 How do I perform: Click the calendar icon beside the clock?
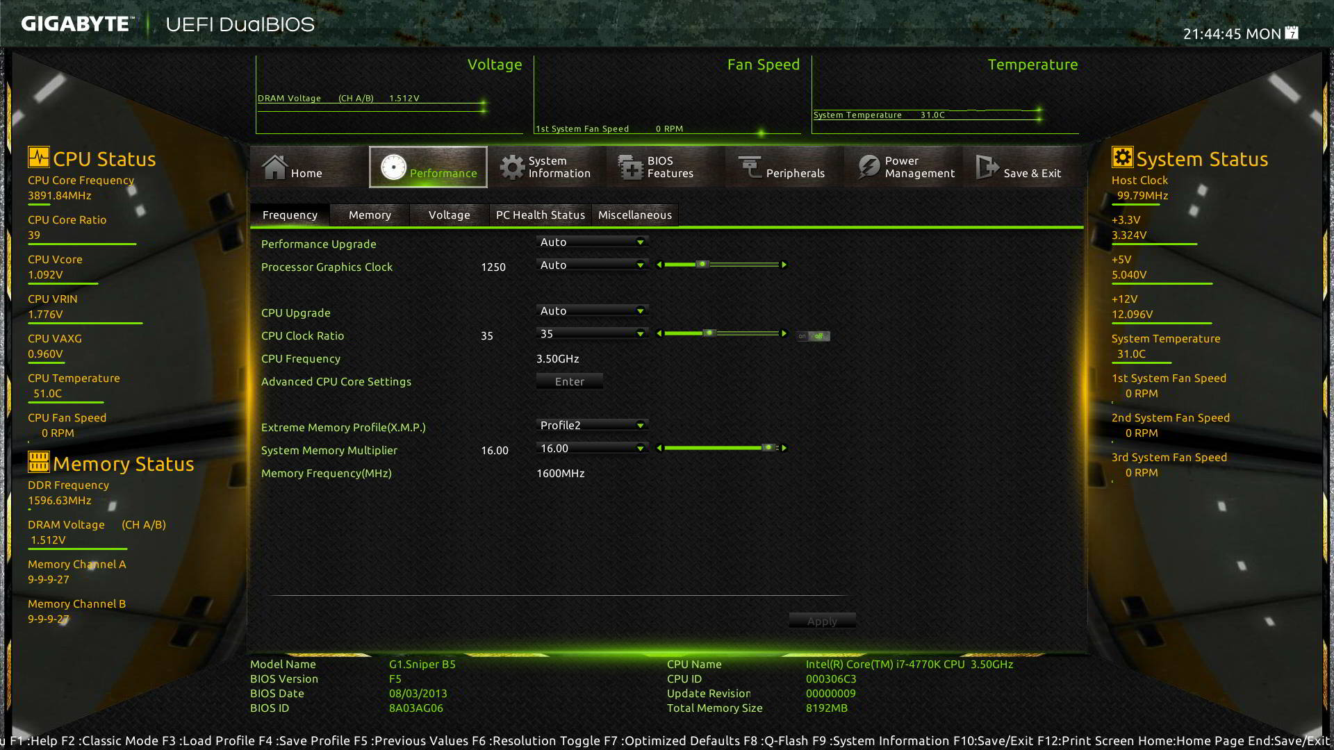tap(1292, 33)
